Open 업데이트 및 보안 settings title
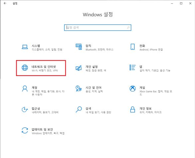195x158 pixels. coord(42,129)
